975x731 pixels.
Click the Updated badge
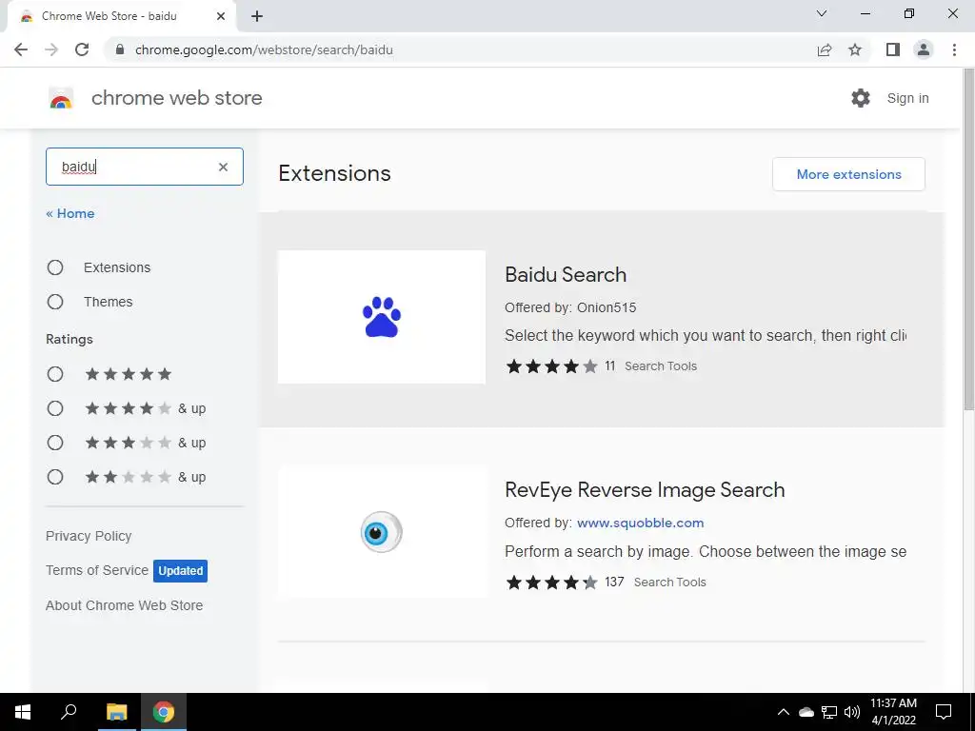coord(180,571)
